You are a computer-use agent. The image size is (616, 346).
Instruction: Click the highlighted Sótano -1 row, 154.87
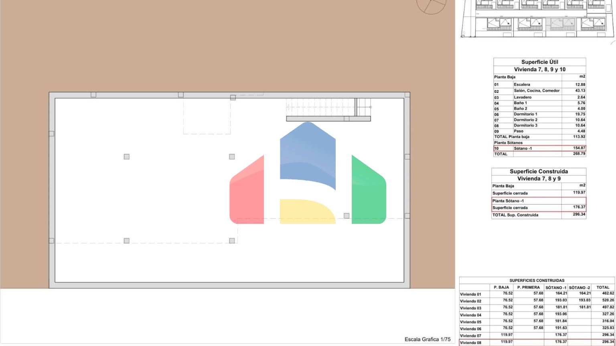click(539, 148)
